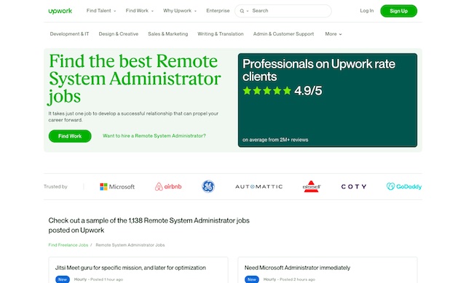Expand the Find Talent menu

pos(101,11)
